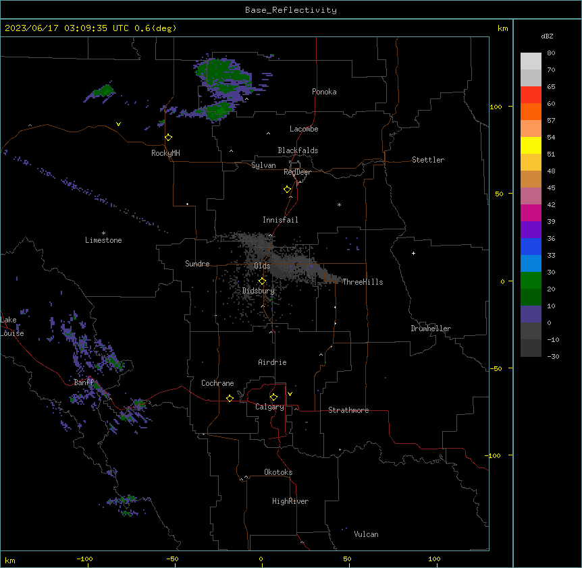582x568 pixels.
Task: Click the HighRiver label
Action: tap(290, 501)
